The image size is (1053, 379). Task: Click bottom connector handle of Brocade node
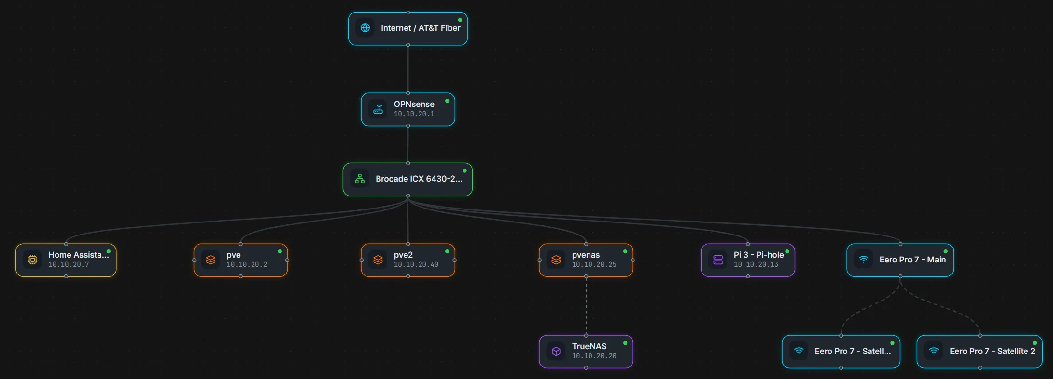tap(408, 196)
